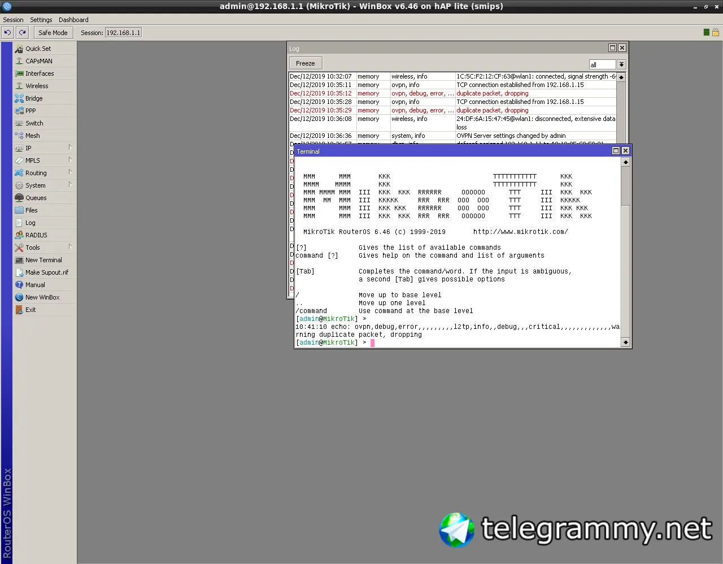Click Exit in the sidebar

(45, 310)
